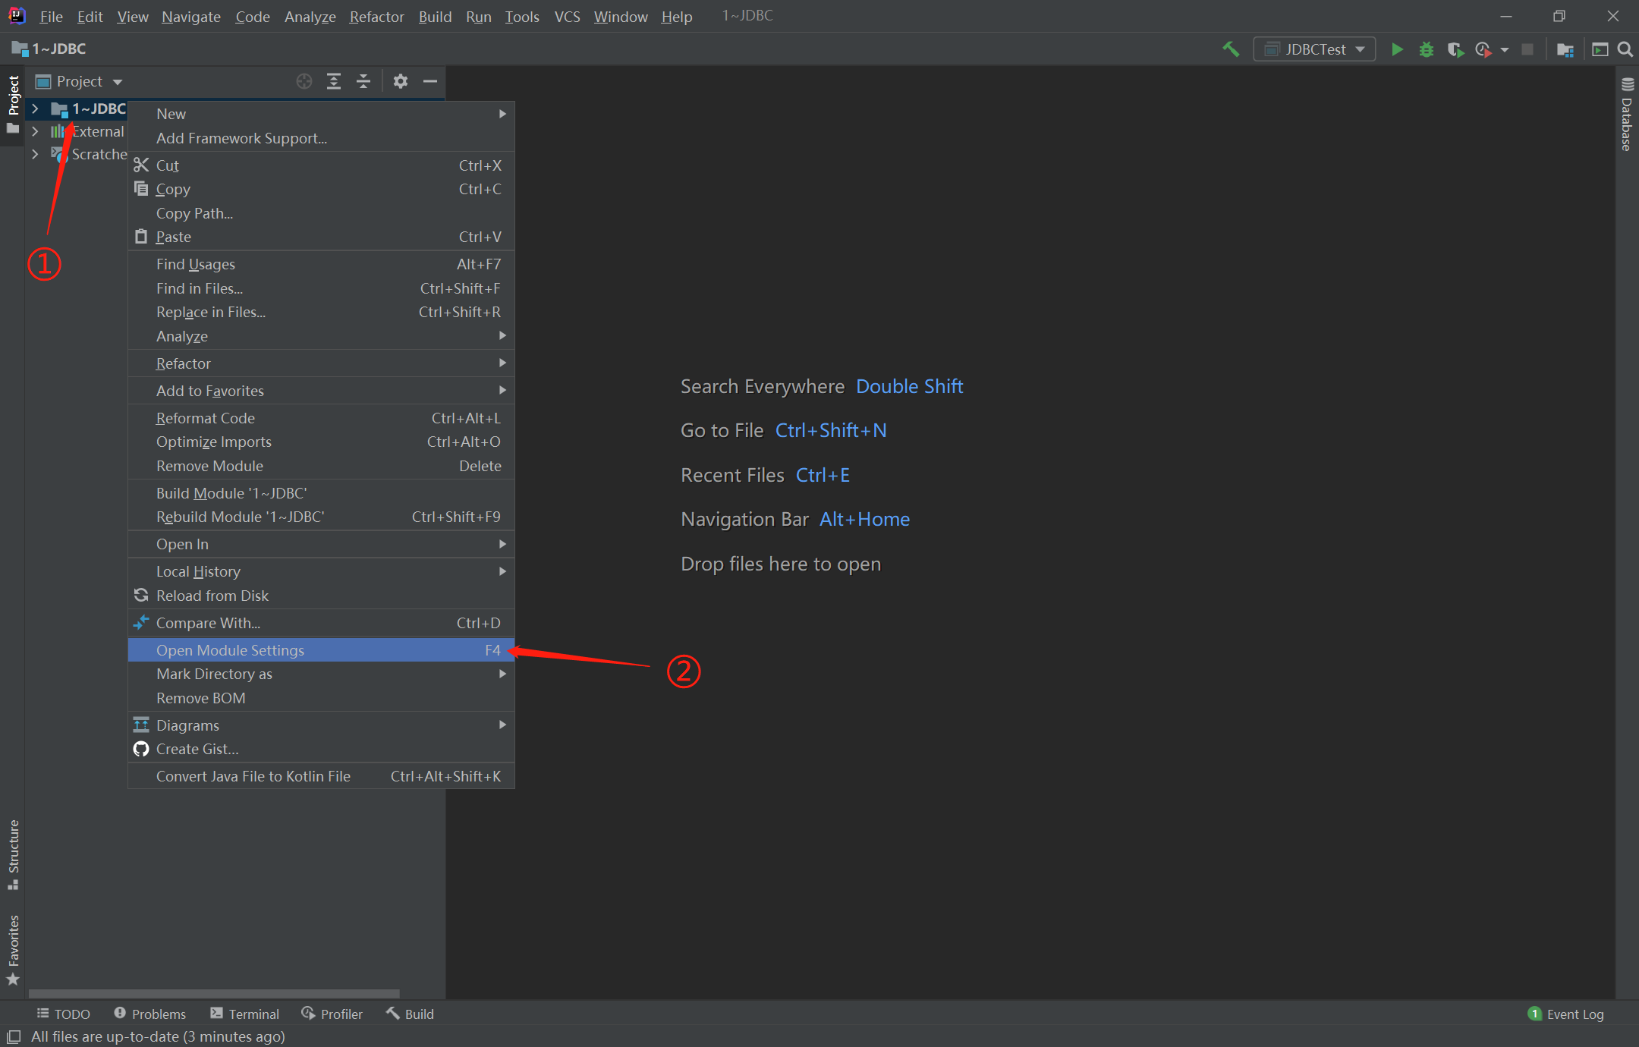Run JDBCTest with the green play icon
Screen dimensions: 1639x1047
click(1396, 49)
